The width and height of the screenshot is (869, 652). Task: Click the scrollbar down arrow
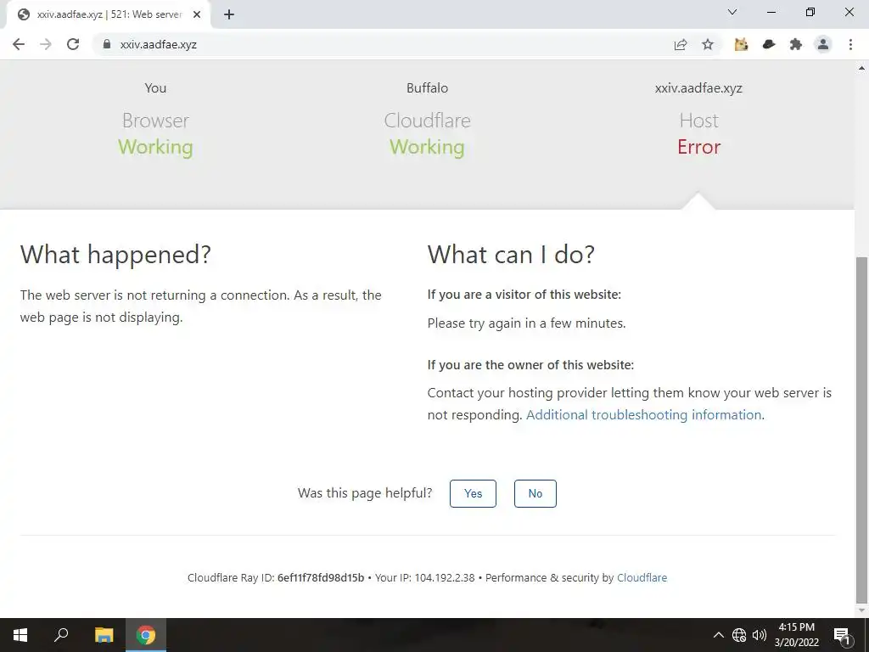(x=861, y=610)
